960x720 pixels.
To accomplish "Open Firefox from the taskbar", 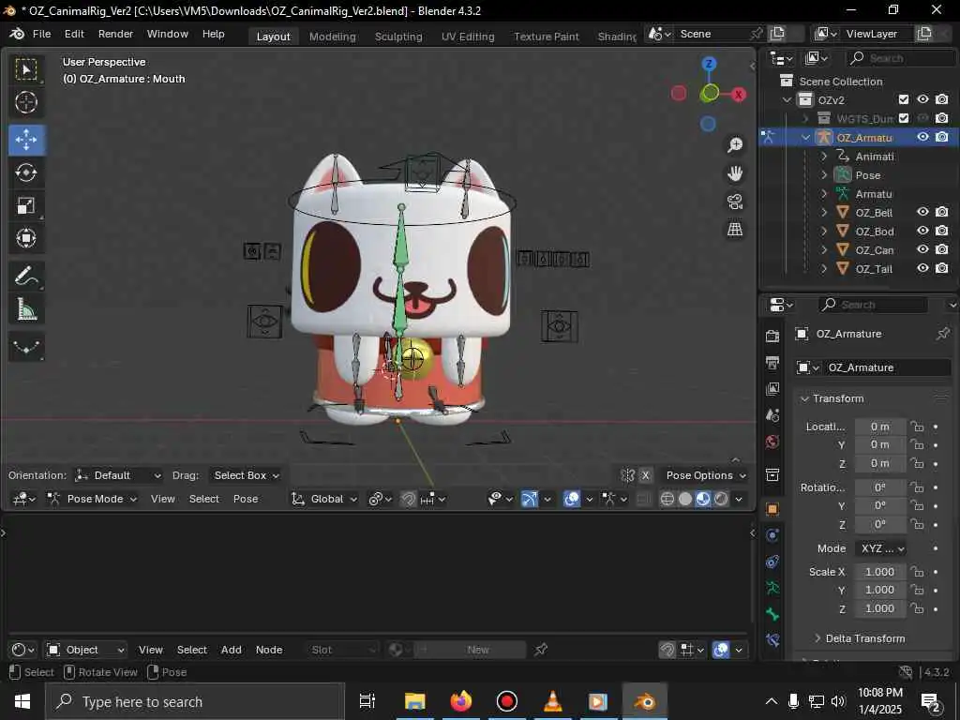I will [461, 701].
